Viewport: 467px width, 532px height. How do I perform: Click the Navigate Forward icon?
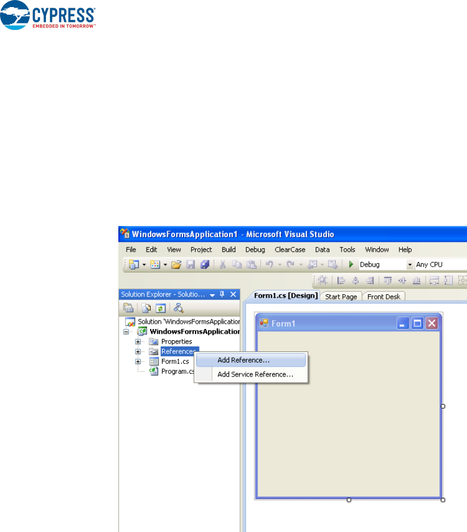click(x=333, y=264)
